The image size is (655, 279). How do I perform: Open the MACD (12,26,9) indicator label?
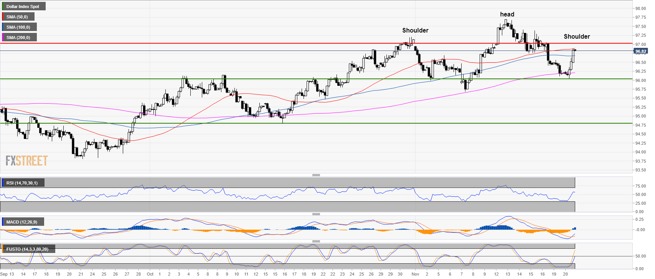click(22, 222)
